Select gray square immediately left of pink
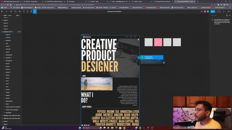Screen dimensions: 232x130 coord(149,42)
